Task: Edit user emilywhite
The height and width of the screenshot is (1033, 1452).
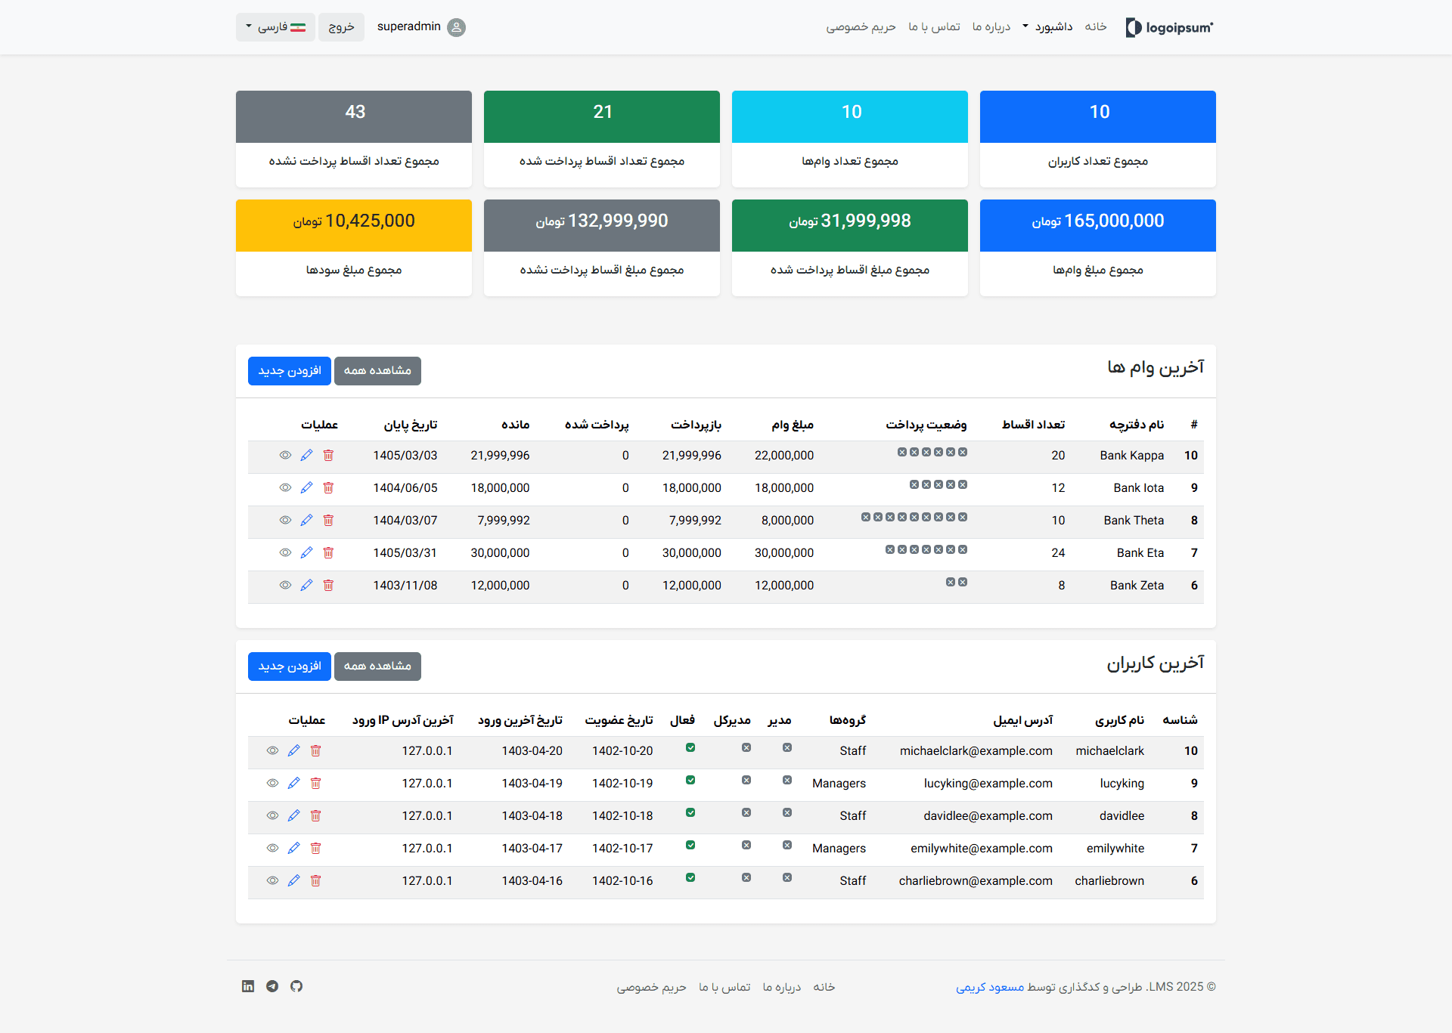Action: tap(294, 848)
